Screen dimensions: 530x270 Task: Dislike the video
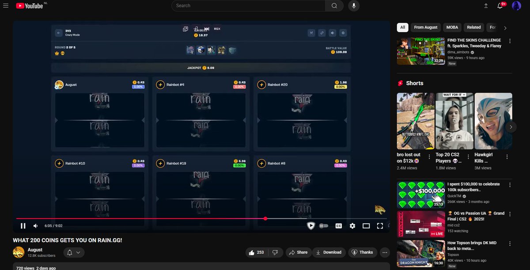(x=275, y=252)
